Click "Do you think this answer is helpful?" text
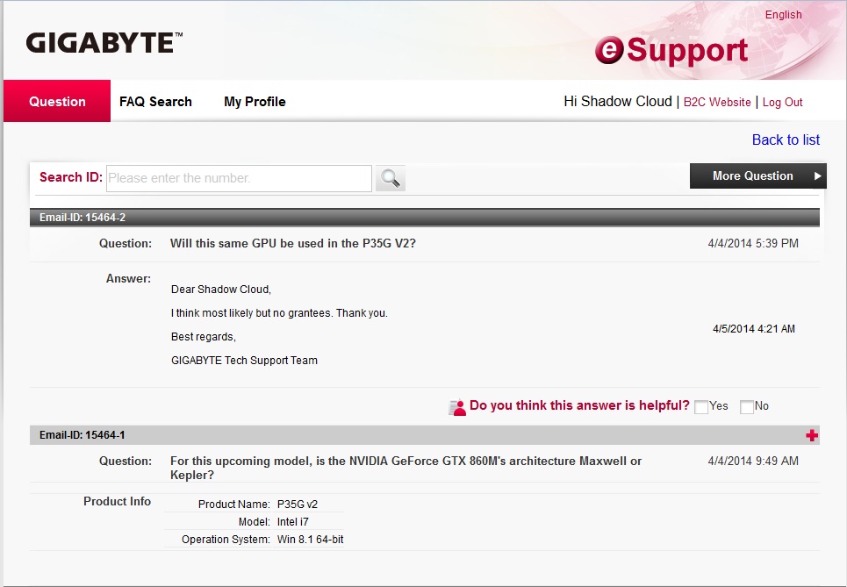This screenshot has width=847, height=587. 579,405
